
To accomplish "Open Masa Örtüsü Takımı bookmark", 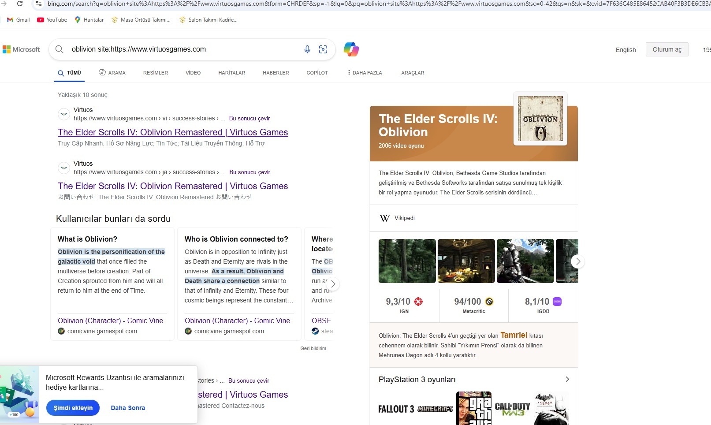I will [141, 20].
